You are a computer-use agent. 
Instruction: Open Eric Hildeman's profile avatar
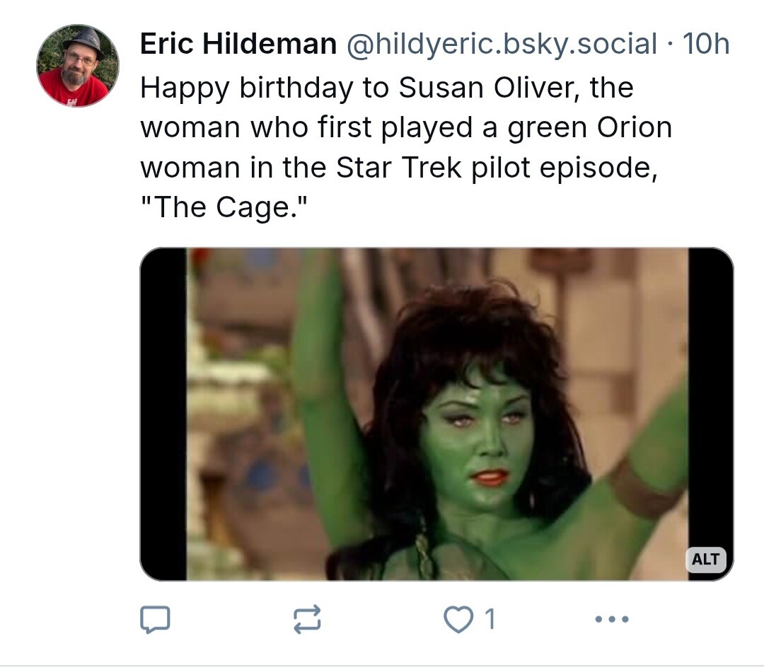(78, 66)
